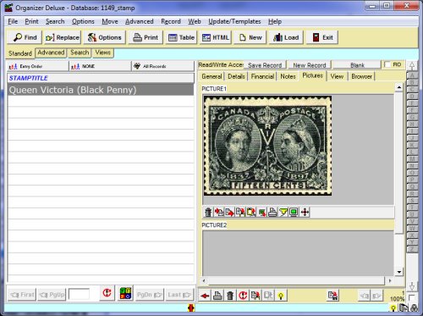Screen dimensions: 423x316
Task: Open the Entry Order sort selector
Action: point(37,66)
